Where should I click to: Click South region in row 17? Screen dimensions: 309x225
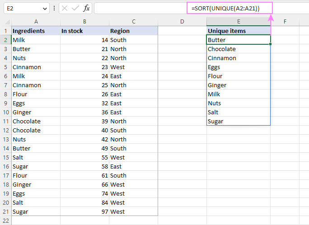134,176
